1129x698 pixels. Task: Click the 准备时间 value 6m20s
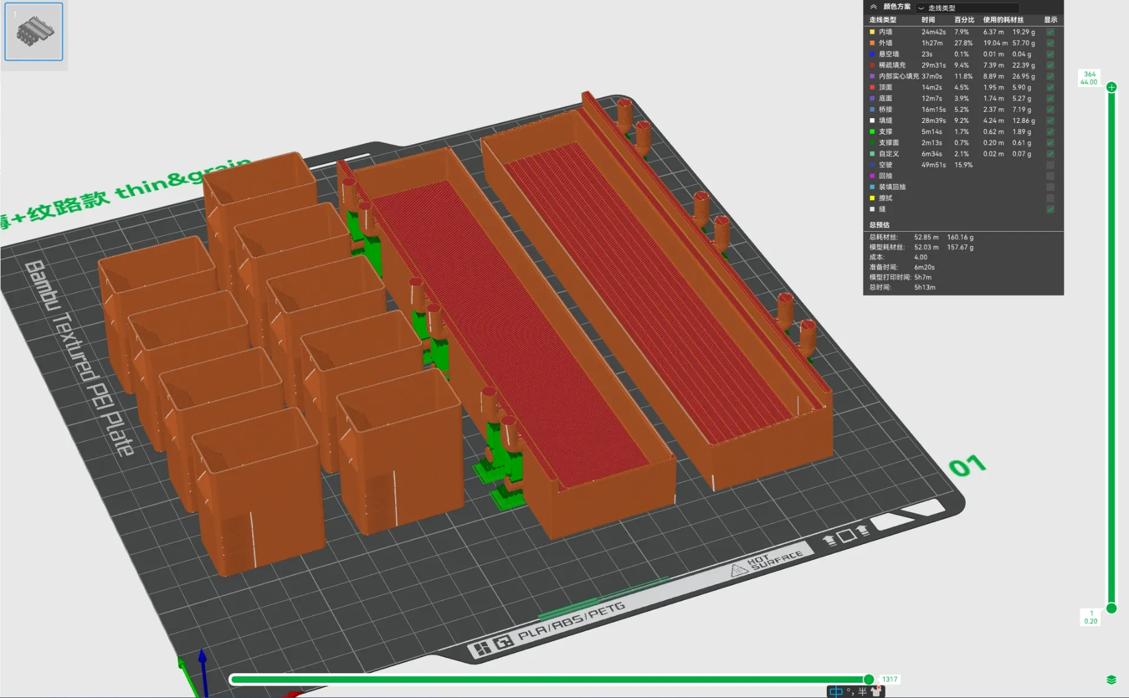(x=924, y=268)
